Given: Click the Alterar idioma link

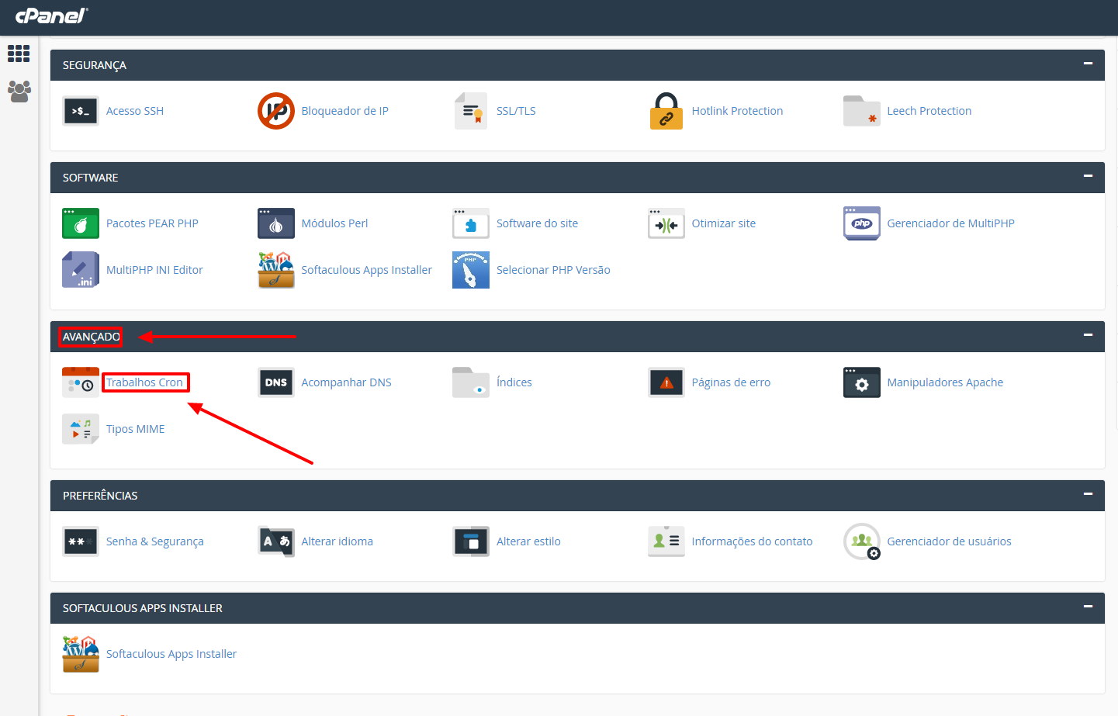Looking at the screenshot, I should pos(337,541).
